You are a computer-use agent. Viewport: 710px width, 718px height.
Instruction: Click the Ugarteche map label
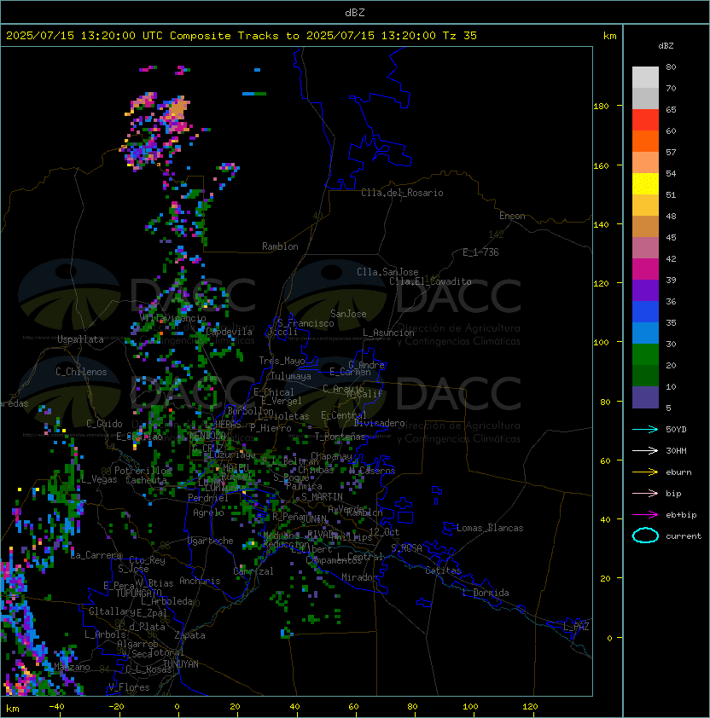pos(211,541)
